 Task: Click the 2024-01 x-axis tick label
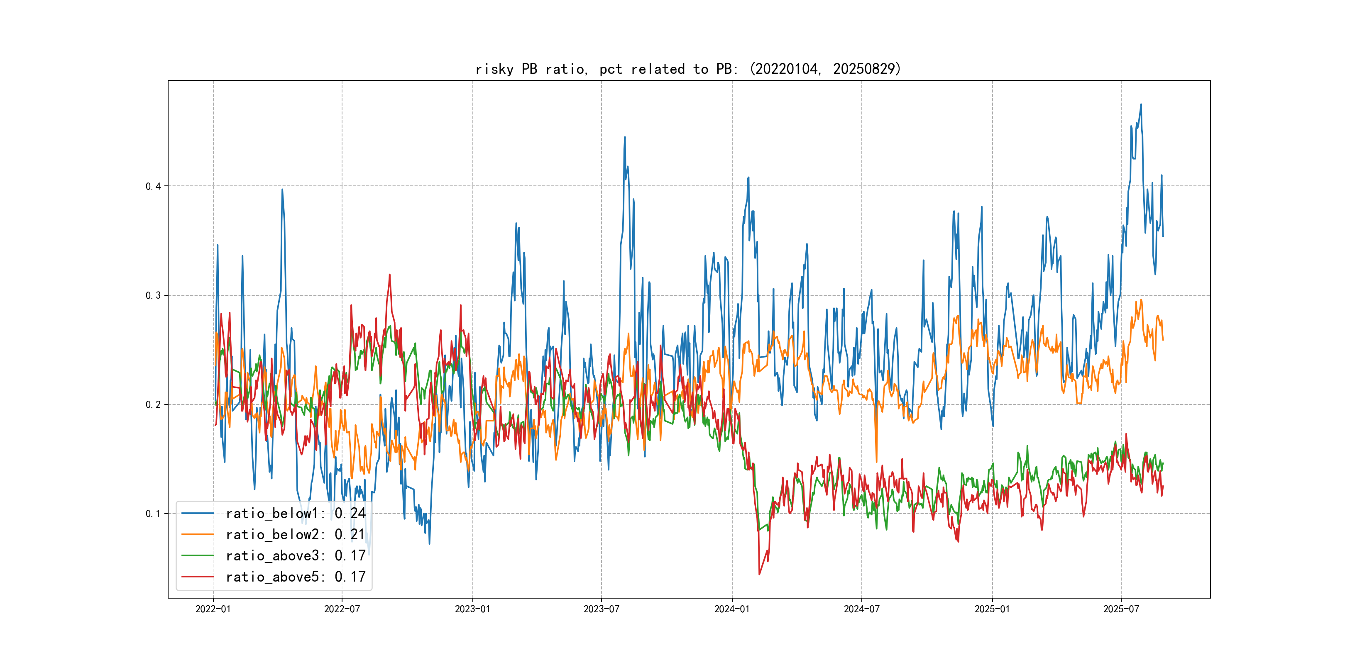point(732,609)
